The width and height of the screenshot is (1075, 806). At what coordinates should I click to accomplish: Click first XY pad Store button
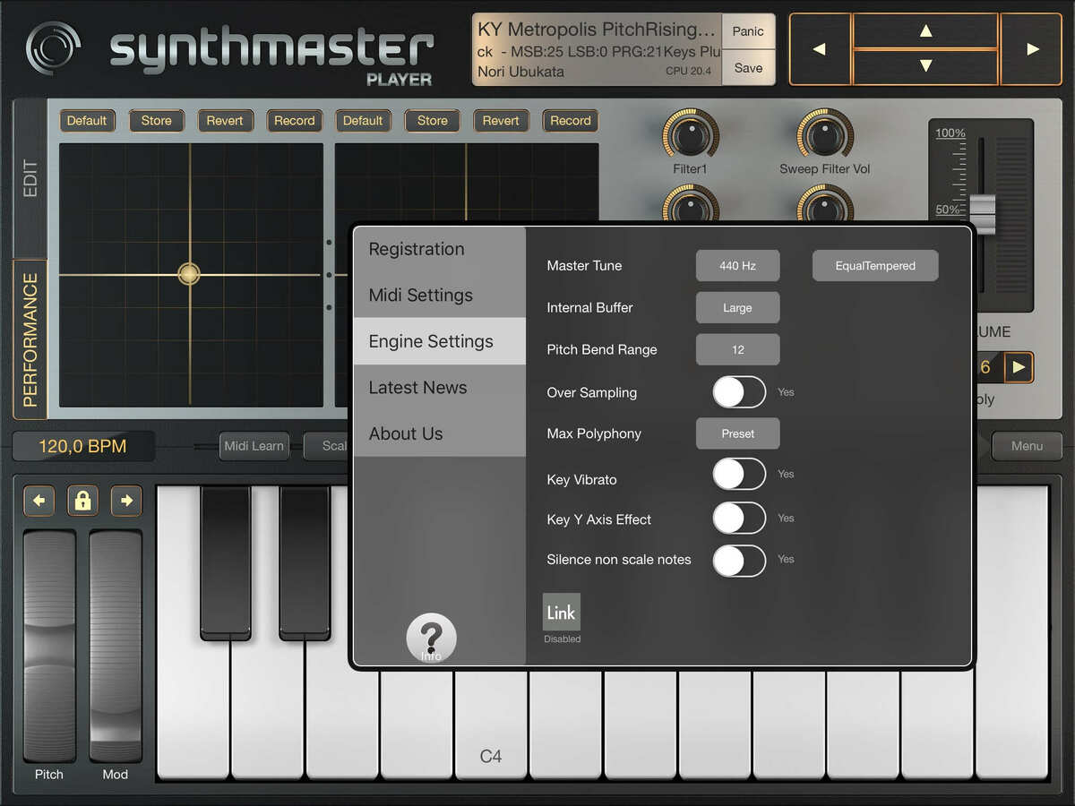tap(156, 121)
